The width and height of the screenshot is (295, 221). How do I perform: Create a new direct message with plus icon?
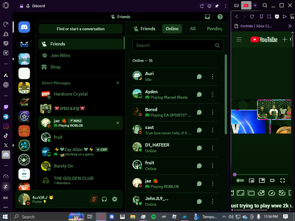click(x=117, y=83)
